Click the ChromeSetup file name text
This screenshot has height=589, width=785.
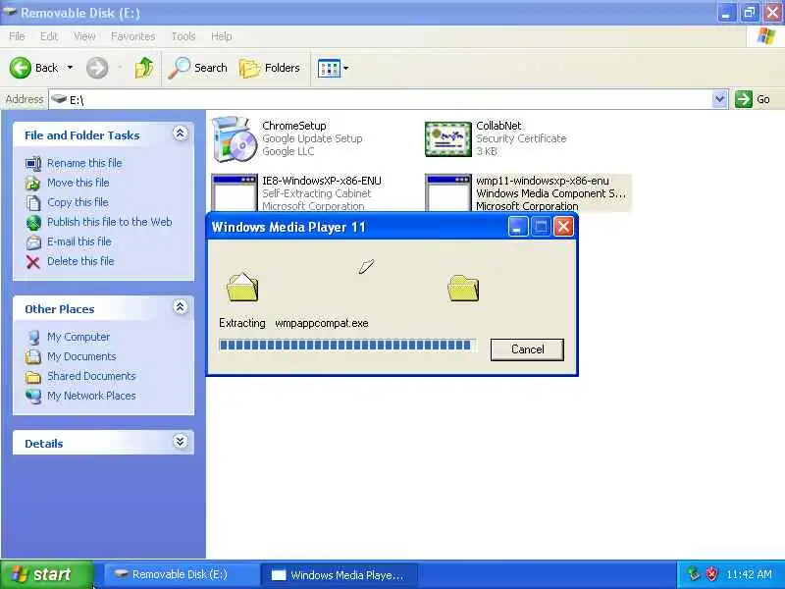[293, 126]
